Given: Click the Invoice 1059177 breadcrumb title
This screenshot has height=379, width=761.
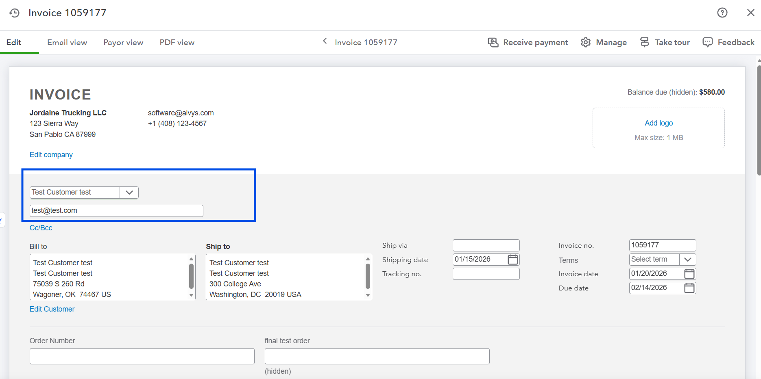Looking at the screenshot, I should click(x=366, y=42).
